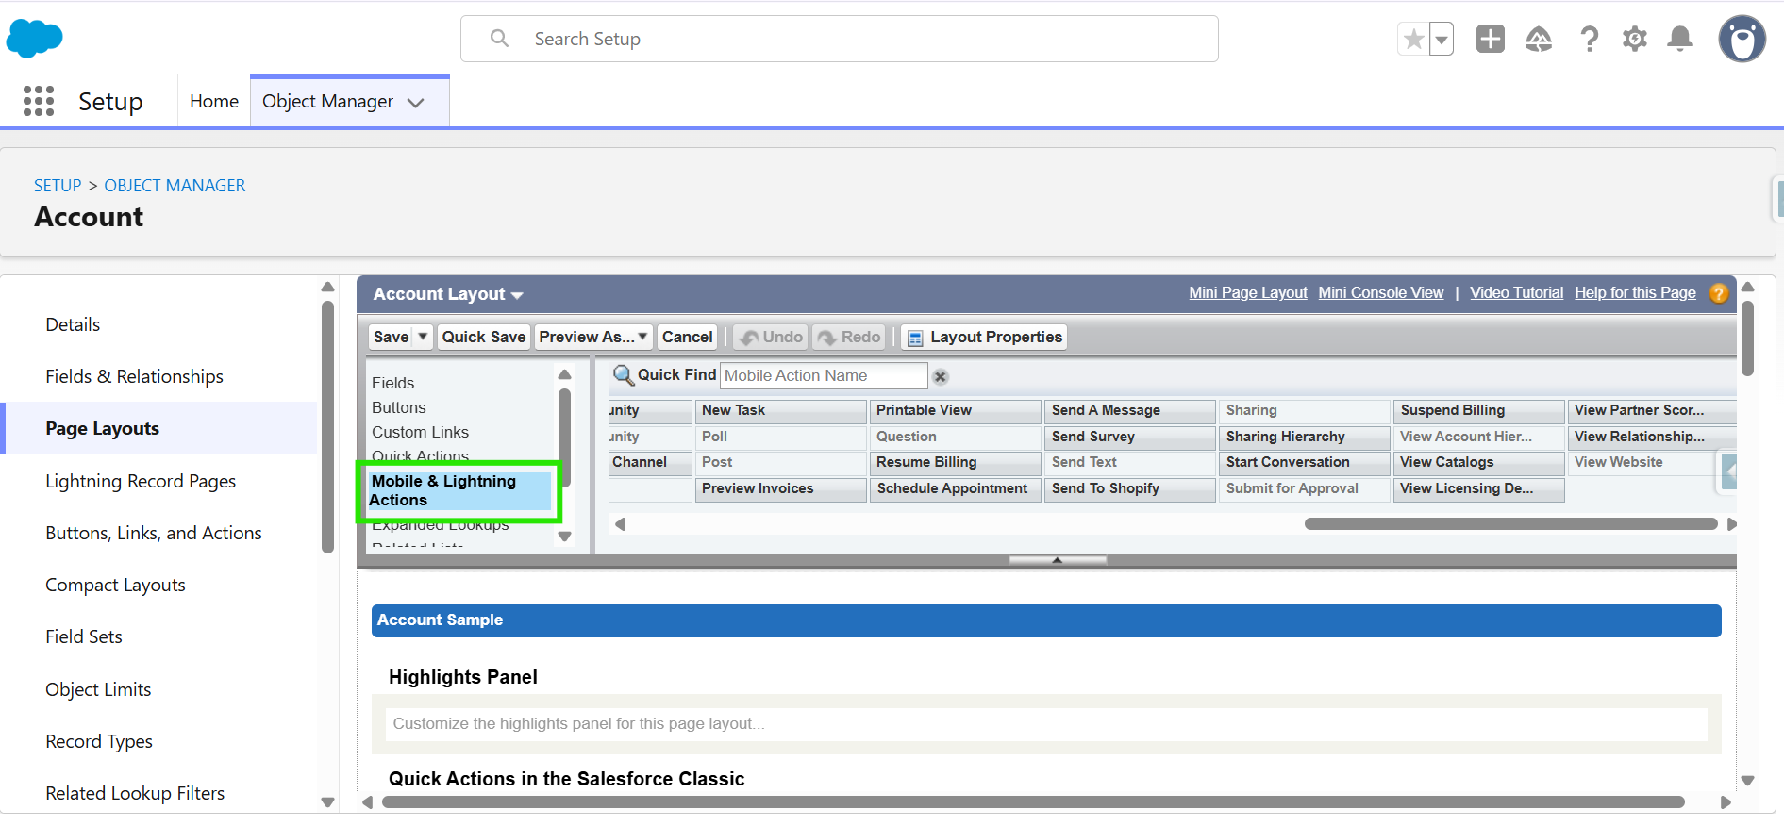This screenshot has height=826, width=1784.
Task: Open Field Sets in the sidebar
Action: [84, 636]
